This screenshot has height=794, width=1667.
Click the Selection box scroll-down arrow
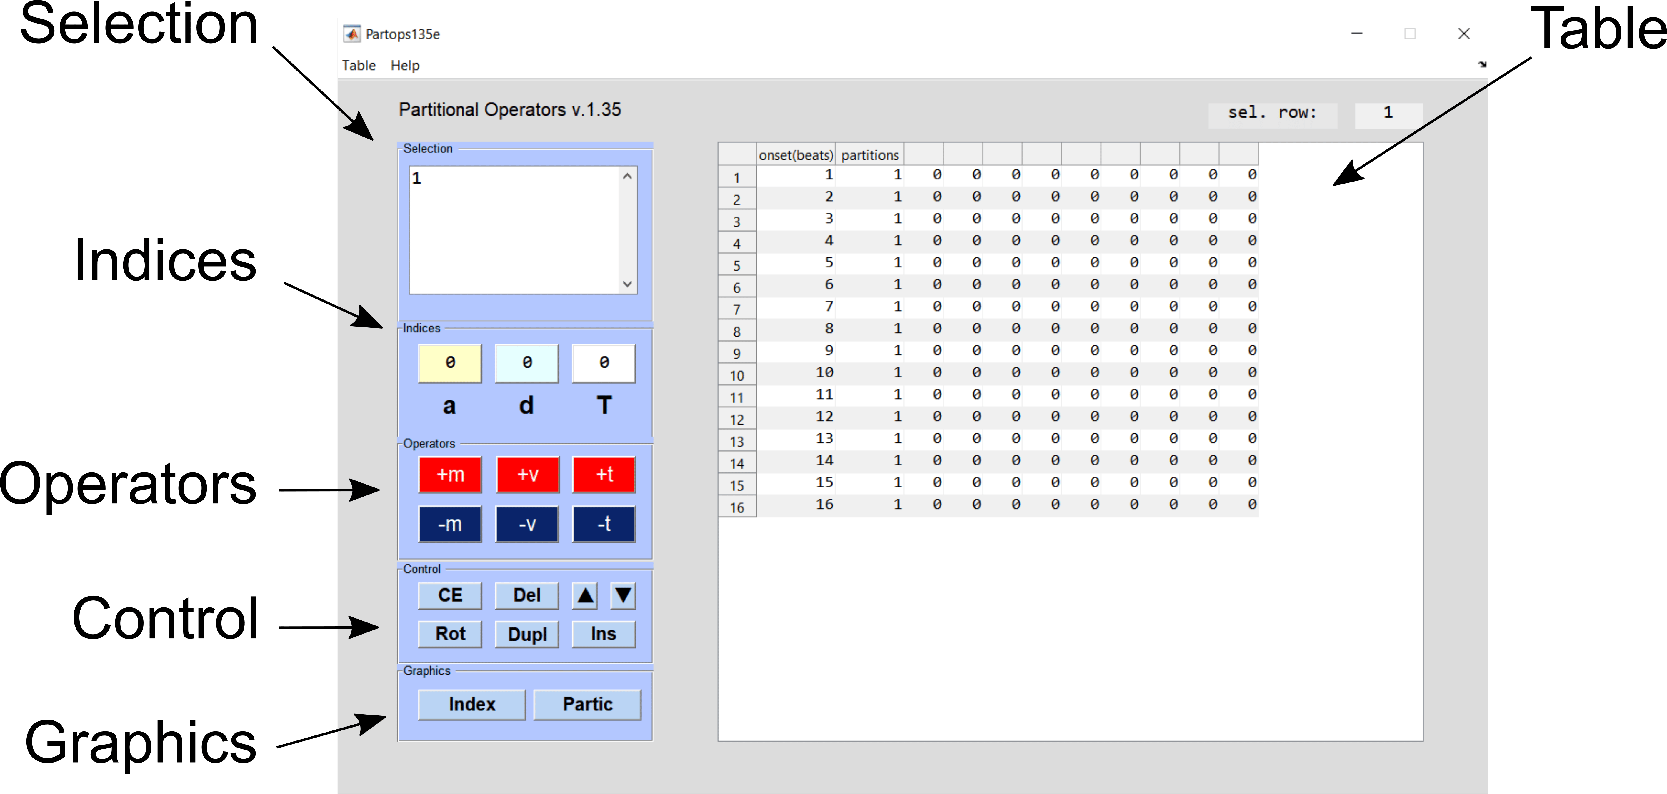628,284
